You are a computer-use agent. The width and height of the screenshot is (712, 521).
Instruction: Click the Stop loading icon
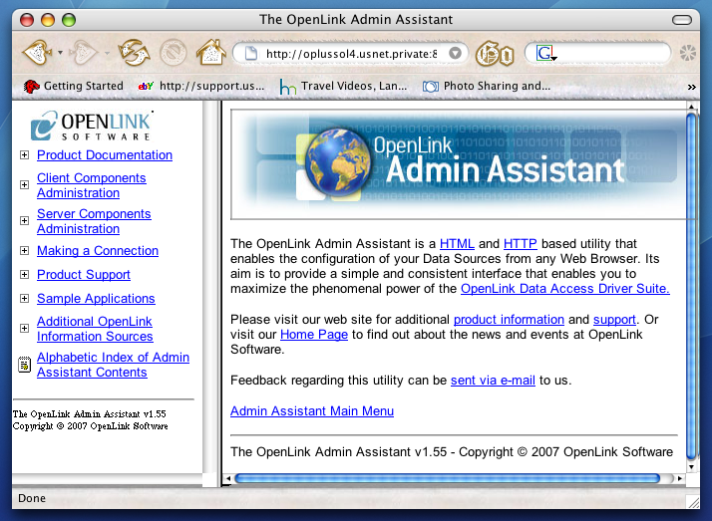coord(172,52)
